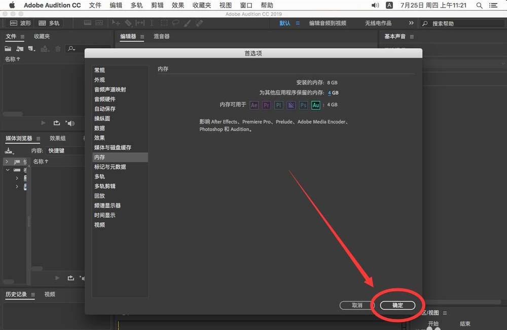Select the Time Selection tool
The height and width of the screenshot is (330, 507).
click(152, 23)
